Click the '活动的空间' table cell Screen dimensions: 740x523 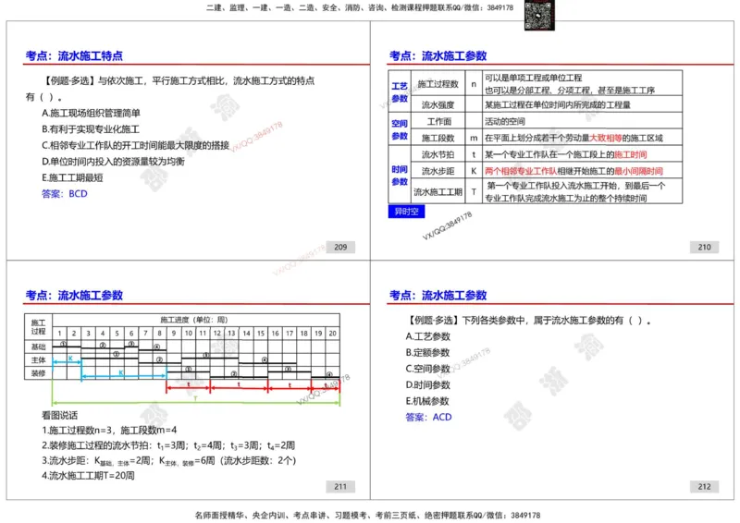[x=583, y=121]
